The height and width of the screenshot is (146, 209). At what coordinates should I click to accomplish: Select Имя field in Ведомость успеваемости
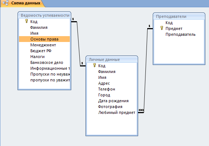tap(44, 33)
